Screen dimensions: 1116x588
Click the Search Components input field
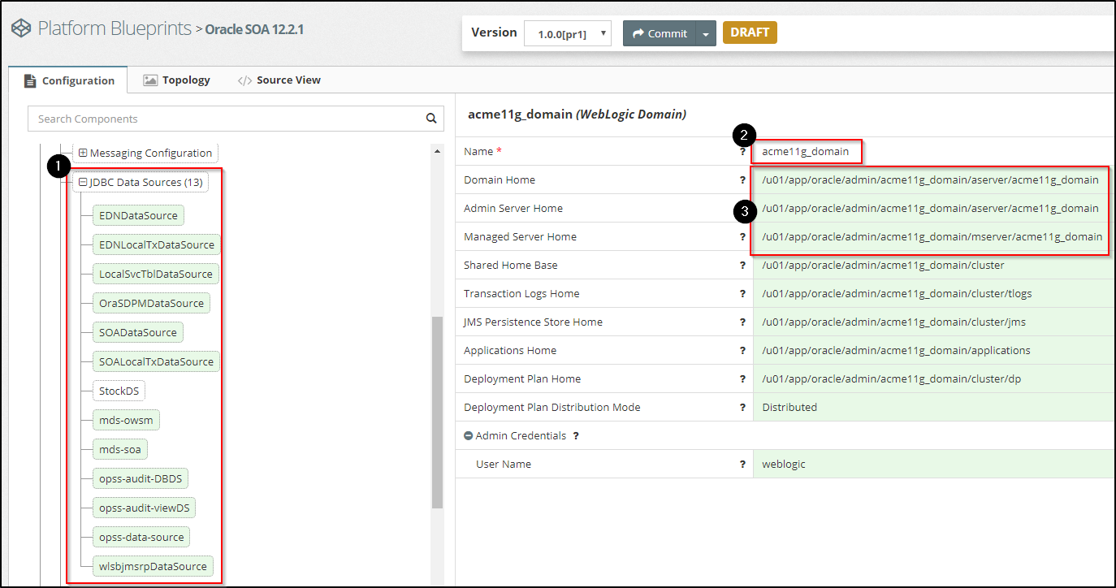point(227,119)
